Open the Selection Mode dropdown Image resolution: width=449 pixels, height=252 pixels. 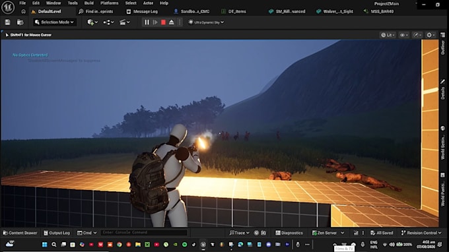(x=54, y=22)
